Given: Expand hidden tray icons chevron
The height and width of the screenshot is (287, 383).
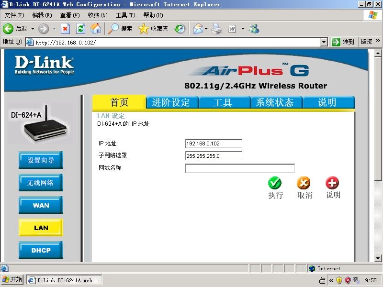Looking at the screenshot, I should (331, 280).
